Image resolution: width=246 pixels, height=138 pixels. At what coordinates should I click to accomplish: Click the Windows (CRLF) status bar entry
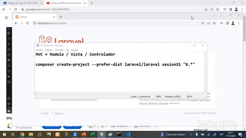[173, 97]
